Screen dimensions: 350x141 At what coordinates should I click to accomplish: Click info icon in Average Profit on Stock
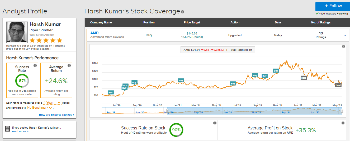point(343,123)
